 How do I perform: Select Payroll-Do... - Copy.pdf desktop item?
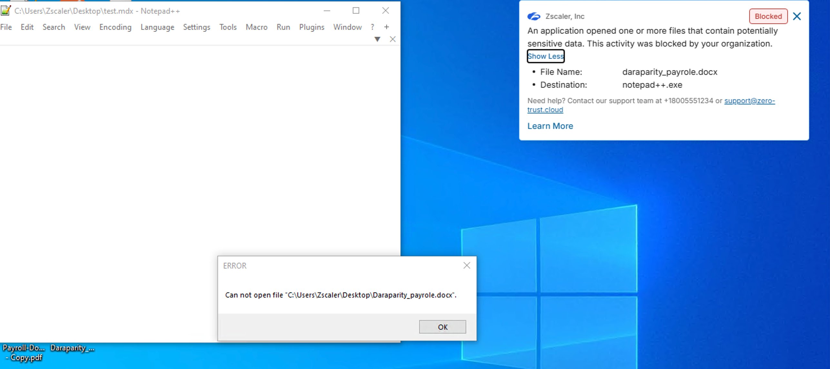pos(24,353)
